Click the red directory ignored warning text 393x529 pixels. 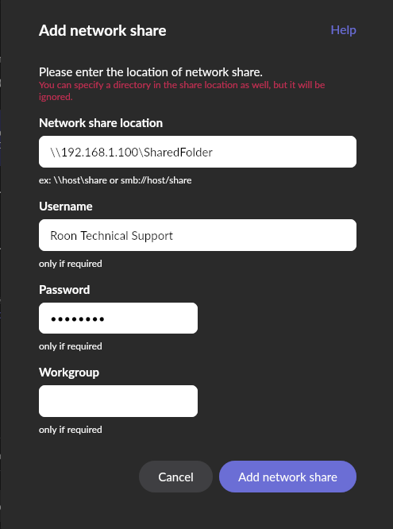coord(182,91)
